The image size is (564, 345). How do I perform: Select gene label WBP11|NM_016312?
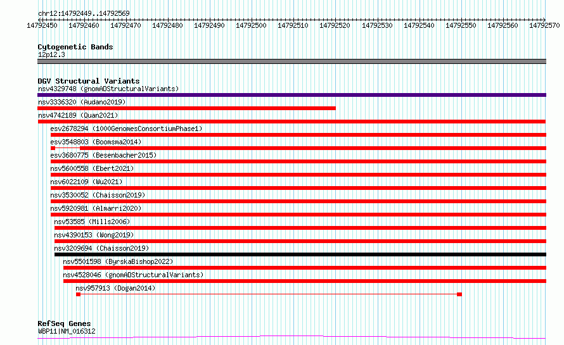pos(67,331)
